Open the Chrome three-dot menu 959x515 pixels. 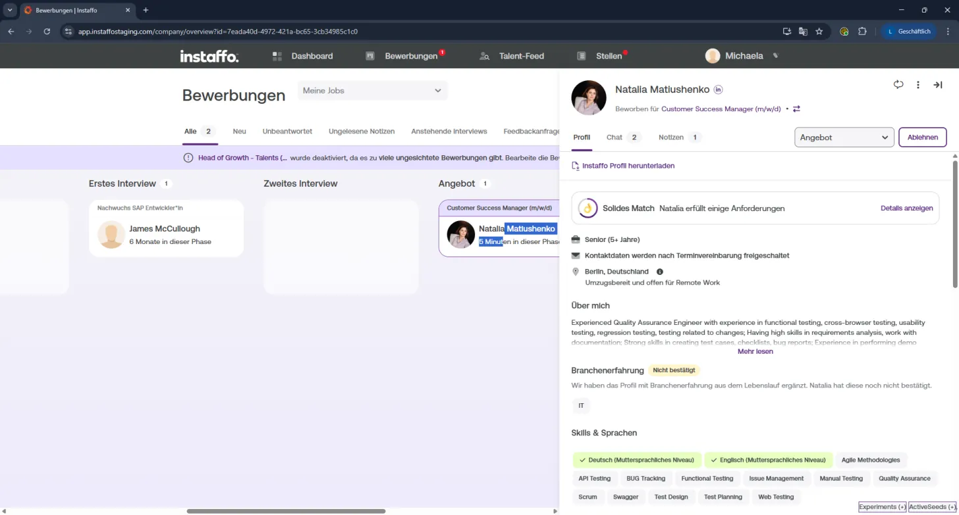point(947,31)
